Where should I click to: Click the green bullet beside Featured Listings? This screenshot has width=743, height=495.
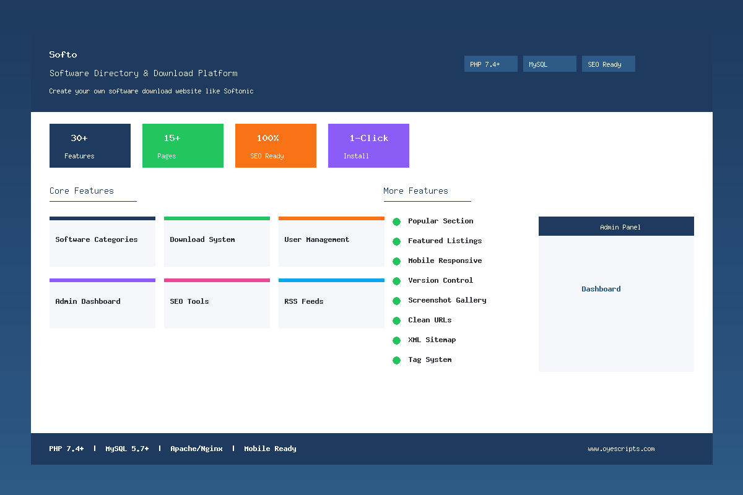(396, 241)
